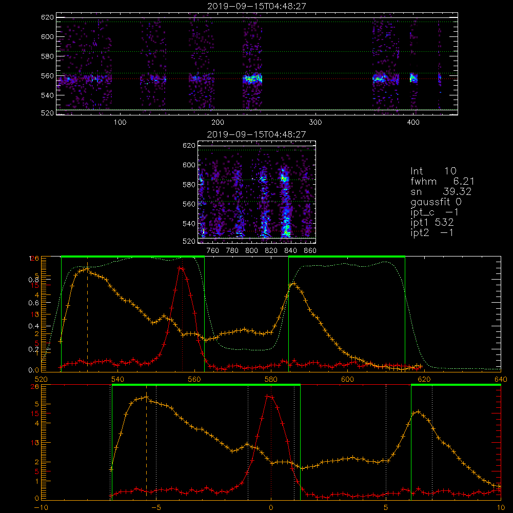
Task: Select the 'ipt2 -1' line
Action: pos(432,232)
